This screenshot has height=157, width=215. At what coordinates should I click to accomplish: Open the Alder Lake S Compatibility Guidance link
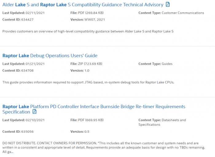coord(83,5)
